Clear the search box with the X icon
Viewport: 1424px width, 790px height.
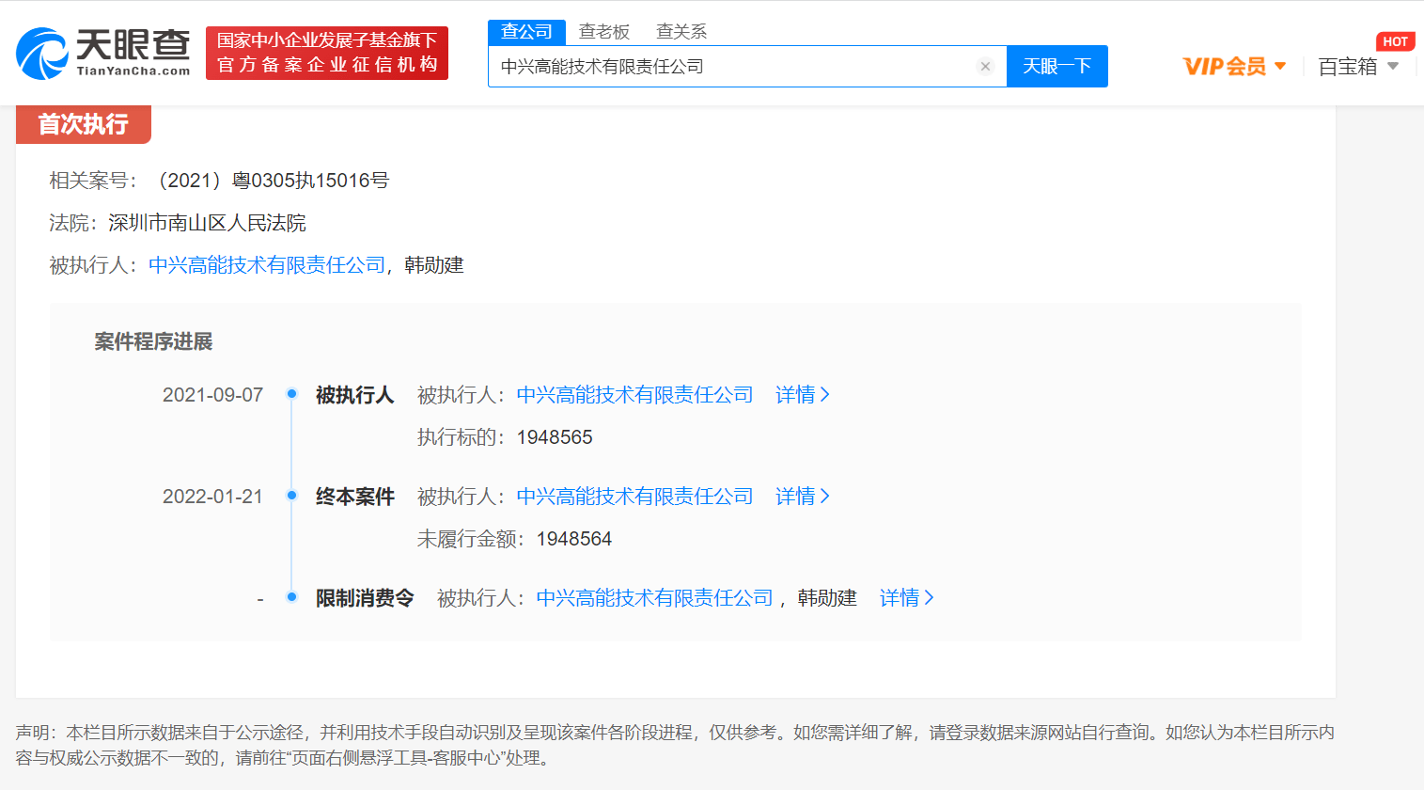[985, 66]
